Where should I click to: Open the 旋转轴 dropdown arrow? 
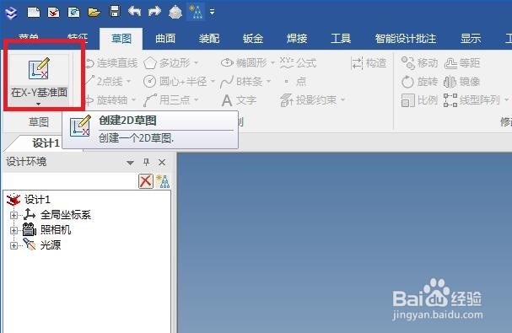pyautogui.click(x=133, y=99)
